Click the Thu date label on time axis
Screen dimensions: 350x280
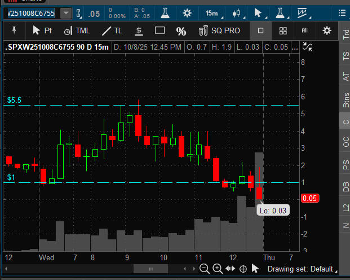(269, 257)
